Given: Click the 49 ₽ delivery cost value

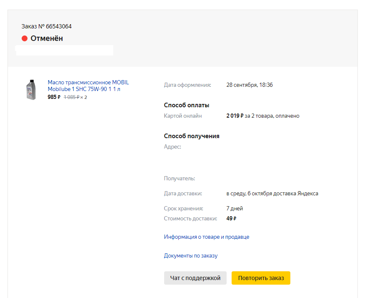Looking at the screenshot, I should 232,218.
